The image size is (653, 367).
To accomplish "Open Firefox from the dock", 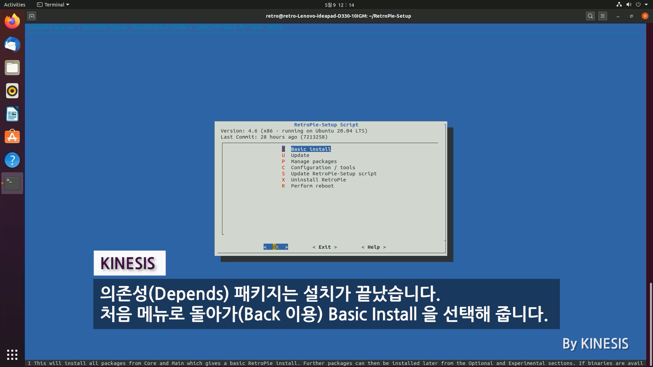I will (12, 22).
